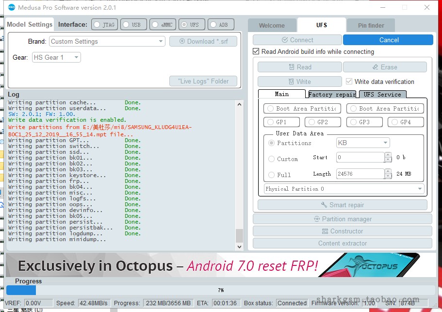Screen dimensions: 442x312
Task: Click the Length field showing 24576
Action: (x=360, y=174)
